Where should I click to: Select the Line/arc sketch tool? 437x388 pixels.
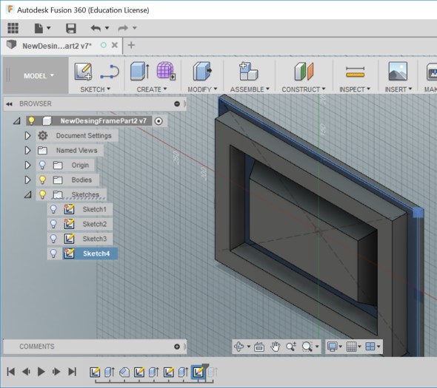click(x=110, y=72)
